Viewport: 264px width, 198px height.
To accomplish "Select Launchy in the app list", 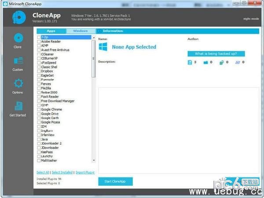I will [x=47, y=156].
